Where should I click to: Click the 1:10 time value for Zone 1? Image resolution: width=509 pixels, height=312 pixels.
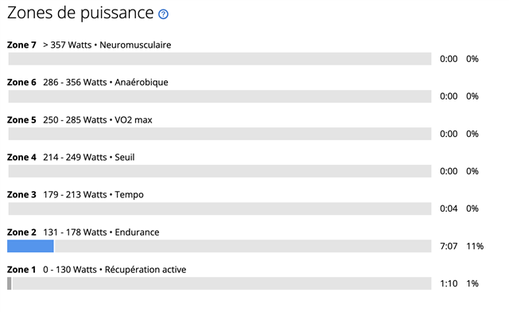449,283
